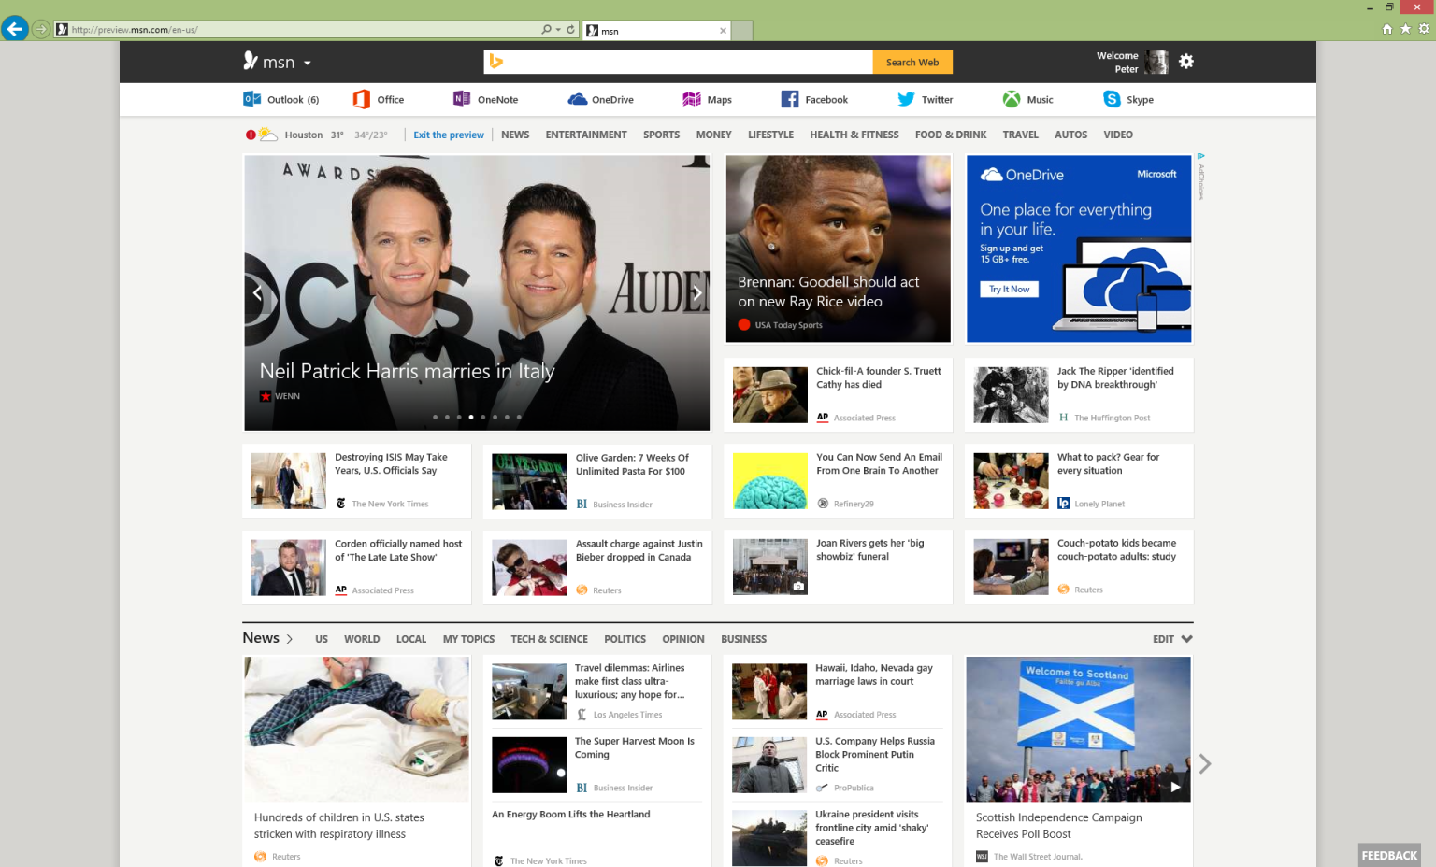Expand the msn brand dropdown arrow
Viewport: 1436px width, 867px height.
pyautogui.click(x=309, y=62)
